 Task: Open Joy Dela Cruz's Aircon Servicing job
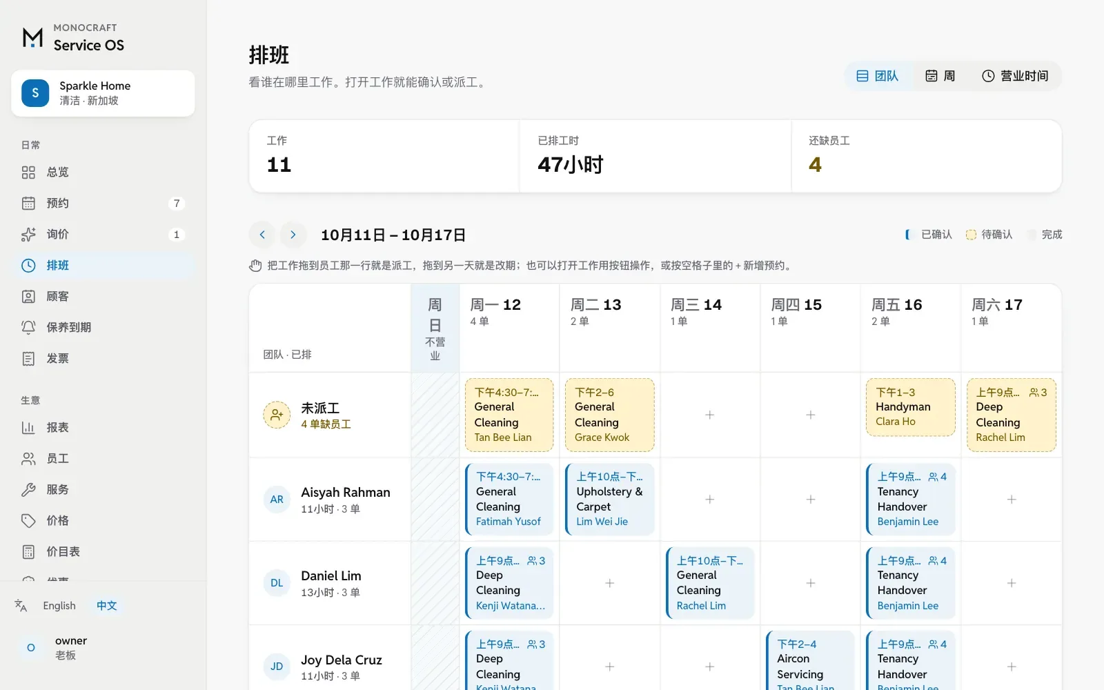pyautogui.click(x=810, y=661)
